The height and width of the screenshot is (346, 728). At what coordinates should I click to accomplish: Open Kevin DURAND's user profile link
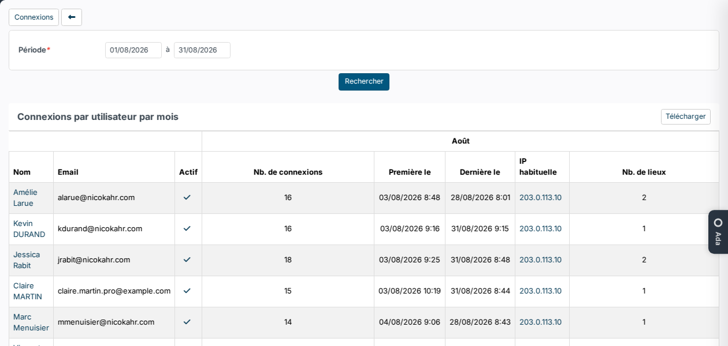click(29, 229)
